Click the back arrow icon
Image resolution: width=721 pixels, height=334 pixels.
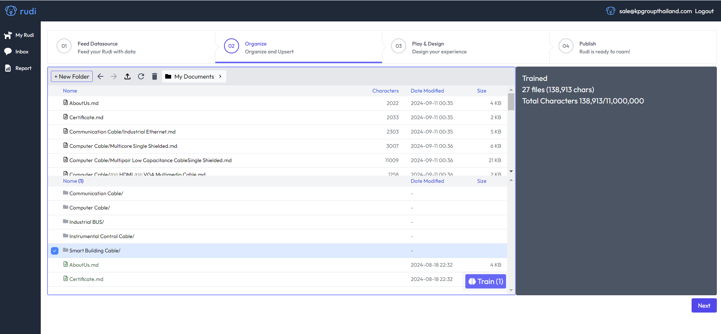[x=100, y=76]
